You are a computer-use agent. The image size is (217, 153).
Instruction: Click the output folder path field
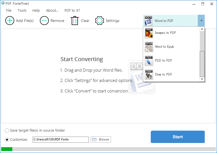[x=61, y=139]
